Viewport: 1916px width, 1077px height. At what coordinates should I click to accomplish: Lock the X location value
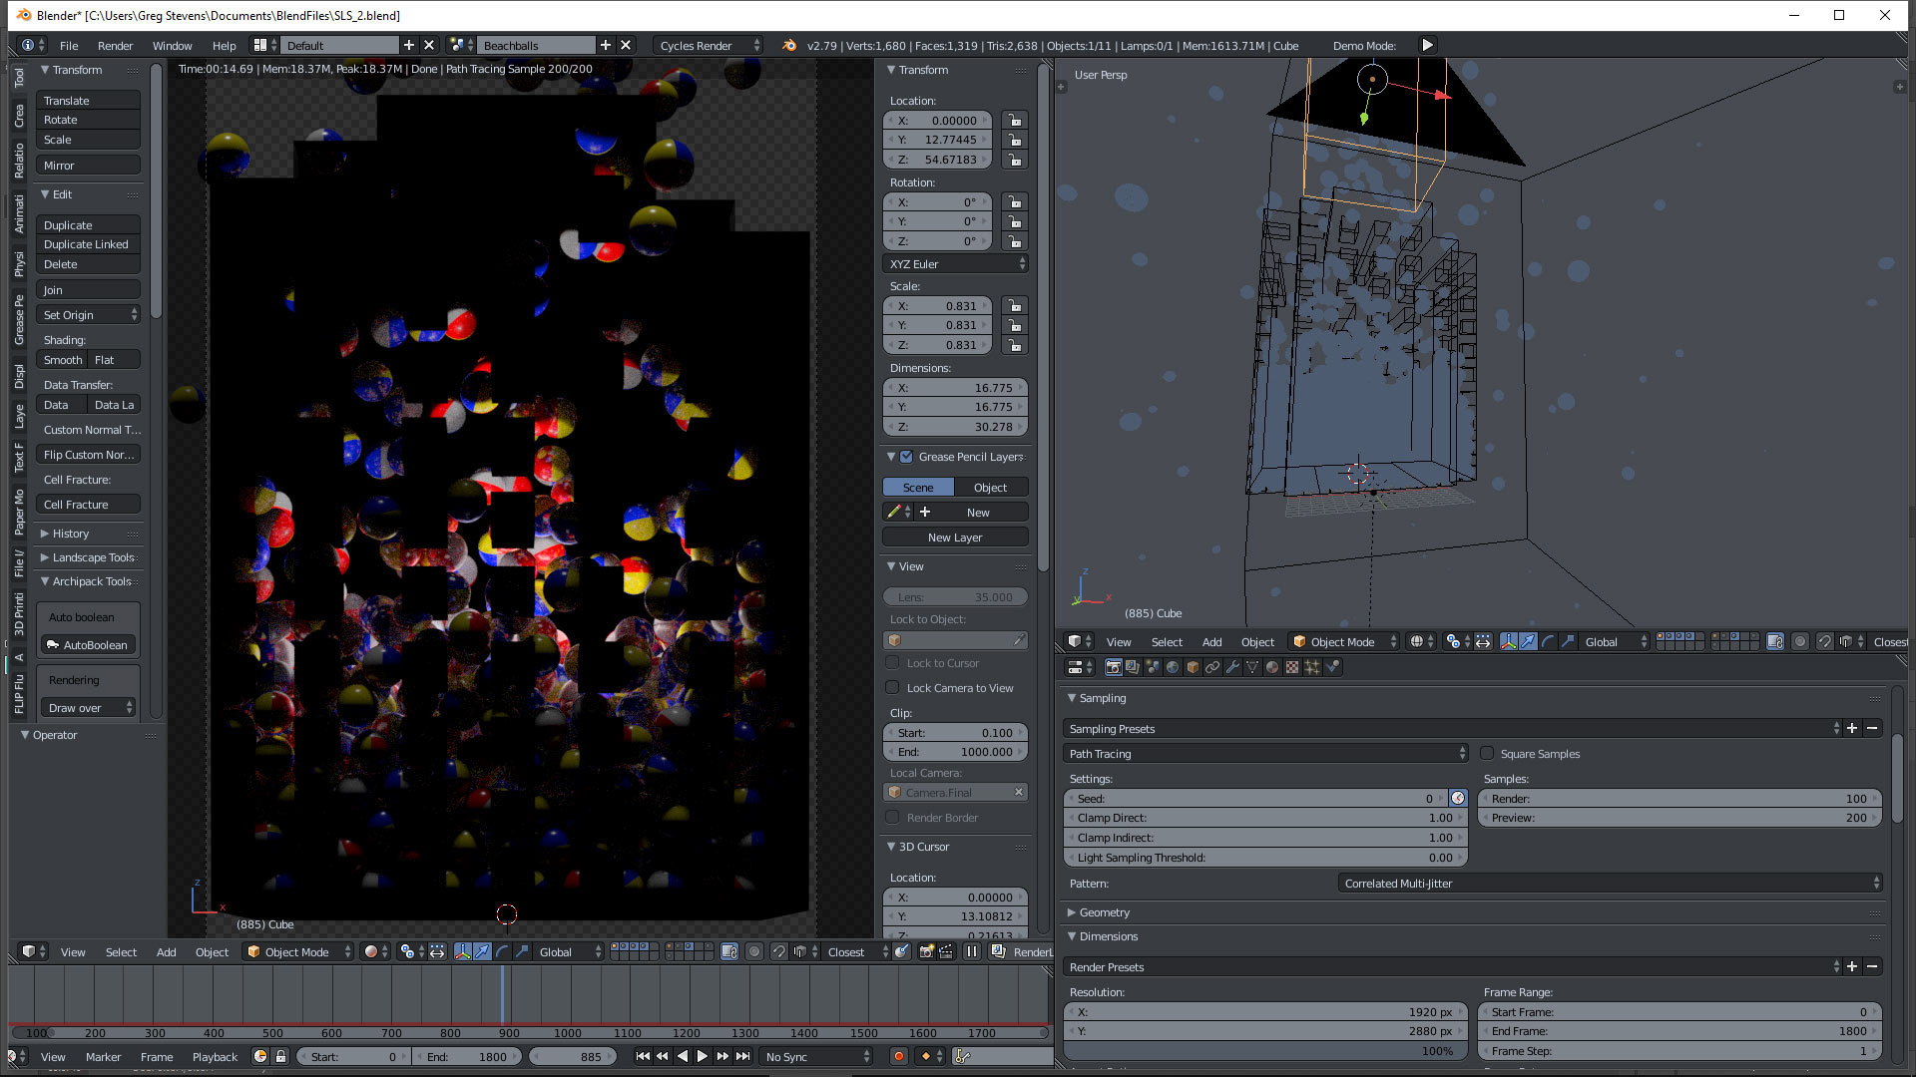click(x=1014, y=121)
